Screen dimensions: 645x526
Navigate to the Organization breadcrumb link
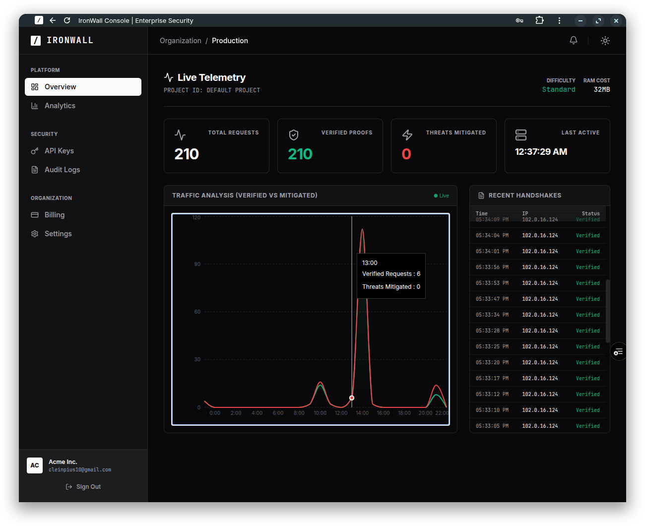click(181, 41)
